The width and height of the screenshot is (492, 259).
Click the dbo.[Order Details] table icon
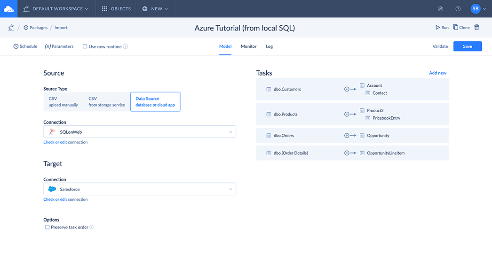(269, 153)
